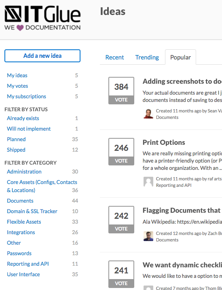The width and height of the screenshot is (222, 290).
Task: Open My votes list
Action: coord(17,86)
